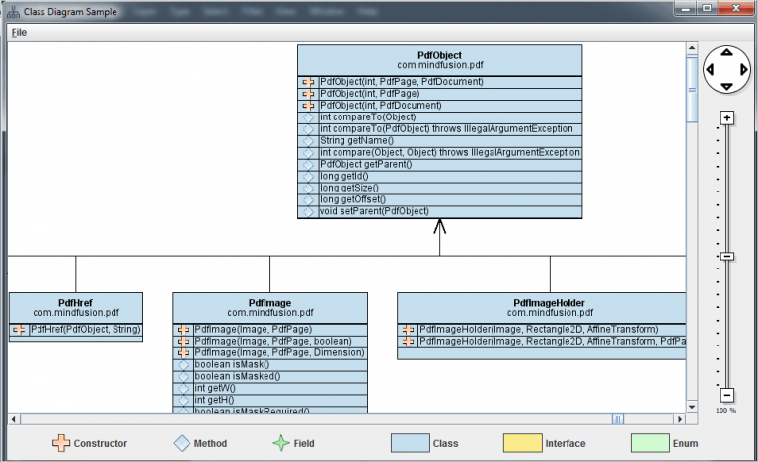Image resolution: width=758 pixels, height=462 pixels.
Task: Click method icon beside int getH()
Action: [x=184, y=400]
